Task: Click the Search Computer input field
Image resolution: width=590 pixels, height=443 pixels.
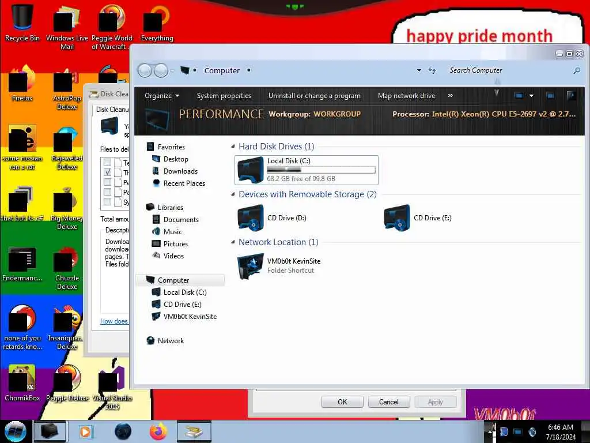Action: 510,70
